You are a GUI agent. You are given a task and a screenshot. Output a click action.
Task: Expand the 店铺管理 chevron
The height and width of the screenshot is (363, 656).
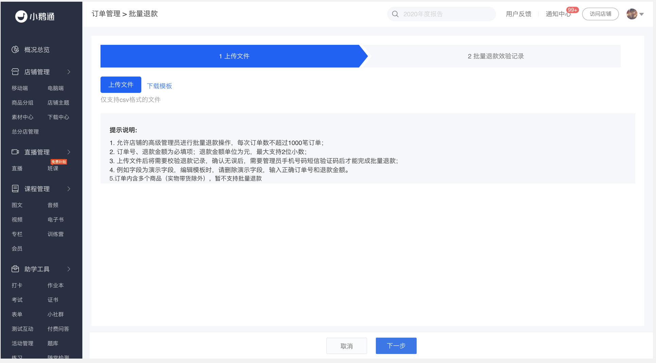(x=69, y=72)
